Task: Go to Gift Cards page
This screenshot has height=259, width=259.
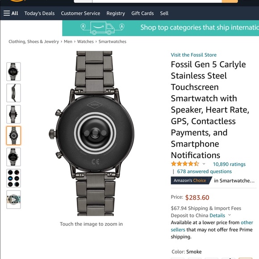Action: [142, 13]
